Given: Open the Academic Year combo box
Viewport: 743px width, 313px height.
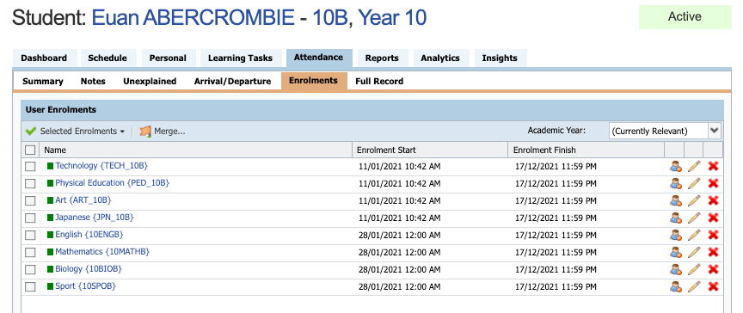Looking at the screenshot, I should click(x=665, y=132).
